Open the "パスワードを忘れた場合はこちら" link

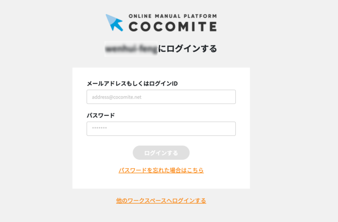point(161,171)
